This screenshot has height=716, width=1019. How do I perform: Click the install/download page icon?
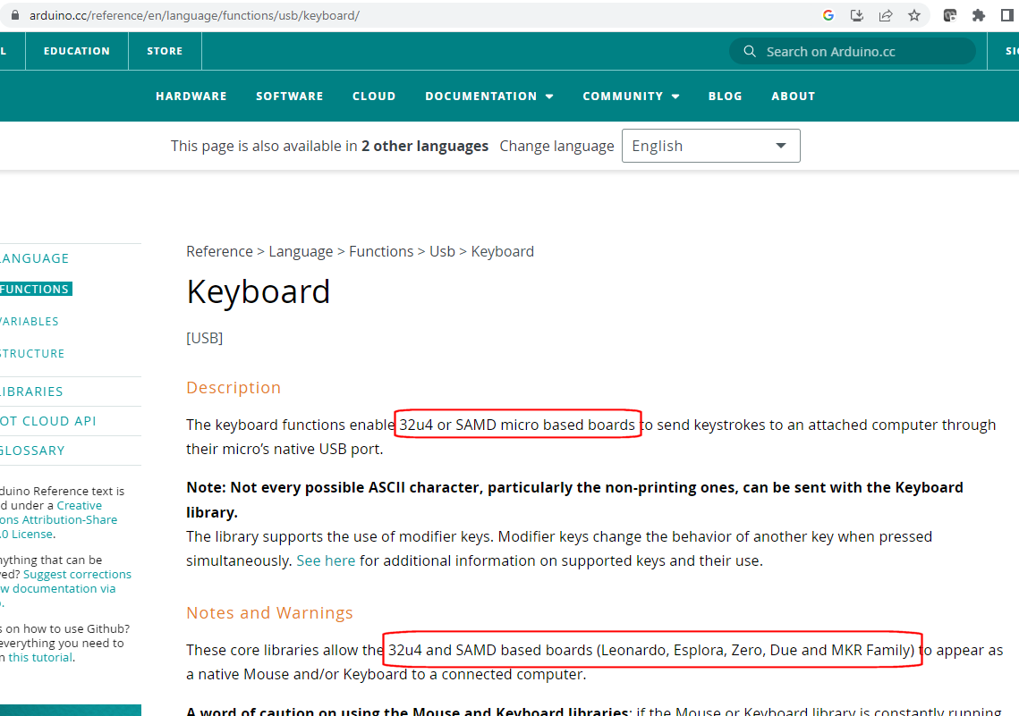pyautogui.click(x=856, y=15)
